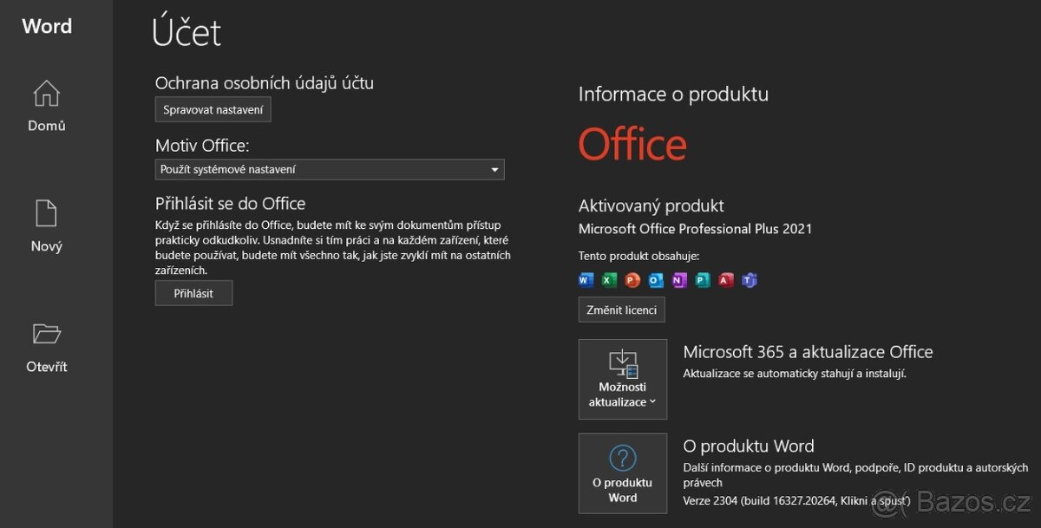The width and height of the screenshot is (1041, 528).
Task: Click the orange PowerPoint icon
Action: coord(632,279)
